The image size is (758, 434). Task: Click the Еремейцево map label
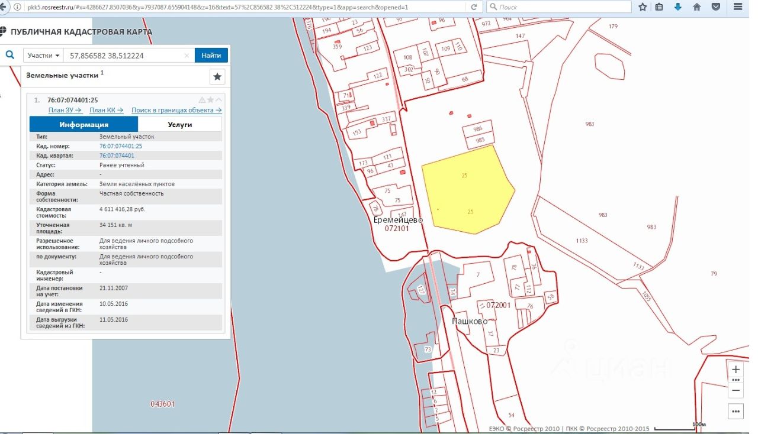(398, 220)
